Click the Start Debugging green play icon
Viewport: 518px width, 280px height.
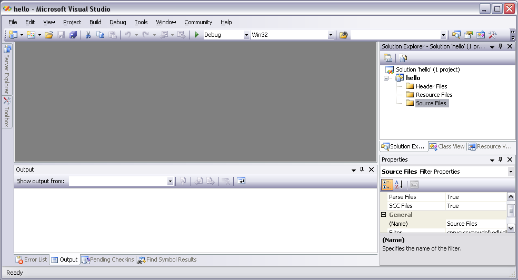[196, 35]
